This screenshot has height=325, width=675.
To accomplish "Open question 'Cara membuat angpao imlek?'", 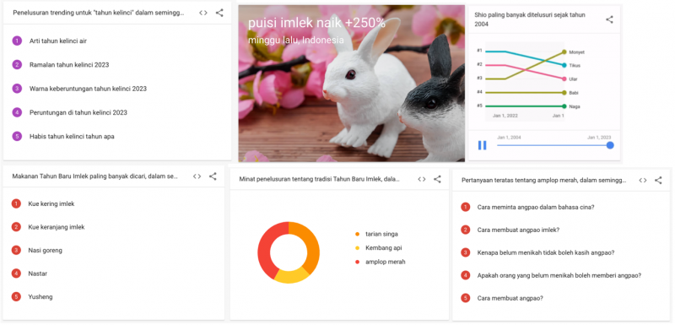I will (x=518, y=230).
